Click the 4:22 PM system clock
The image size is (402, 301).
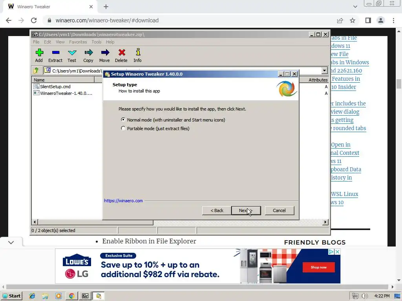(382, 296)
